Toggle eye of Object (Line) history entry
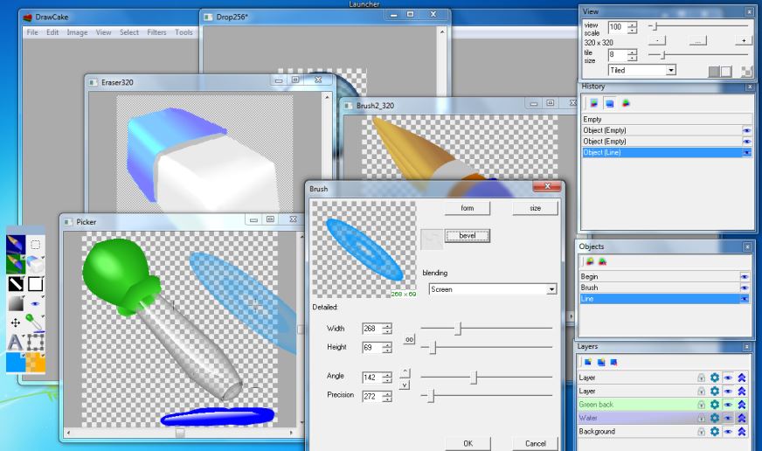This screenshot has height=451, width=762. 746,152
